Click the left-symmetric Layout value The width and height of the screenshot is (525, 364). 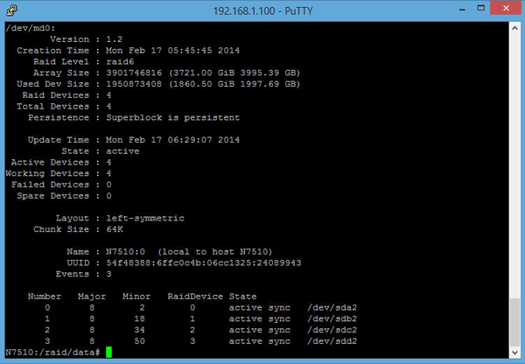[145, 219]
